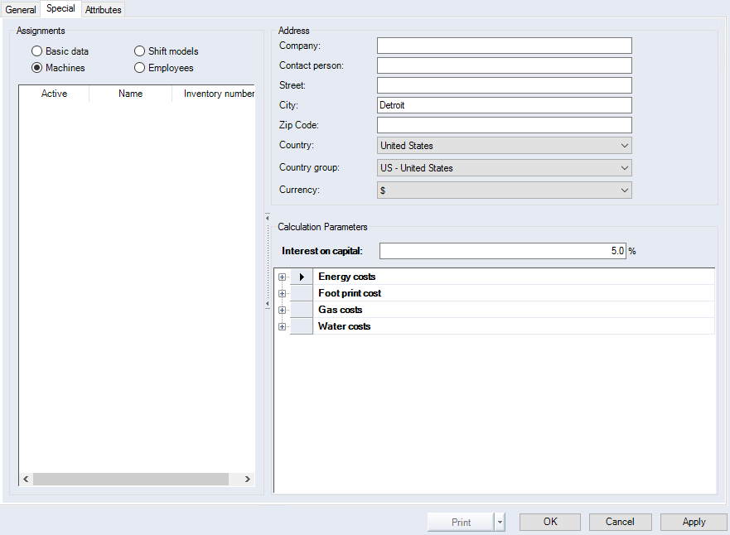This screenshot has width=730, height=535.
Task: Click the left arrow on the horizontal scrollbar
Action: click(x=25, y=479)
